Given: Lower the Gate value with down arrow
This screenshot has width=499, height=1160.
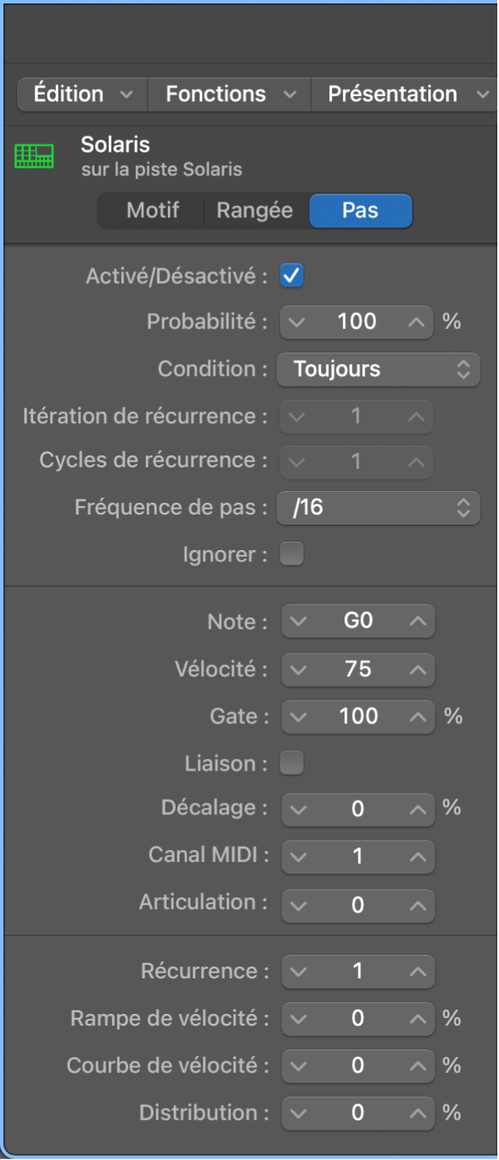Looking at the screenshot, I should (296, 716).
